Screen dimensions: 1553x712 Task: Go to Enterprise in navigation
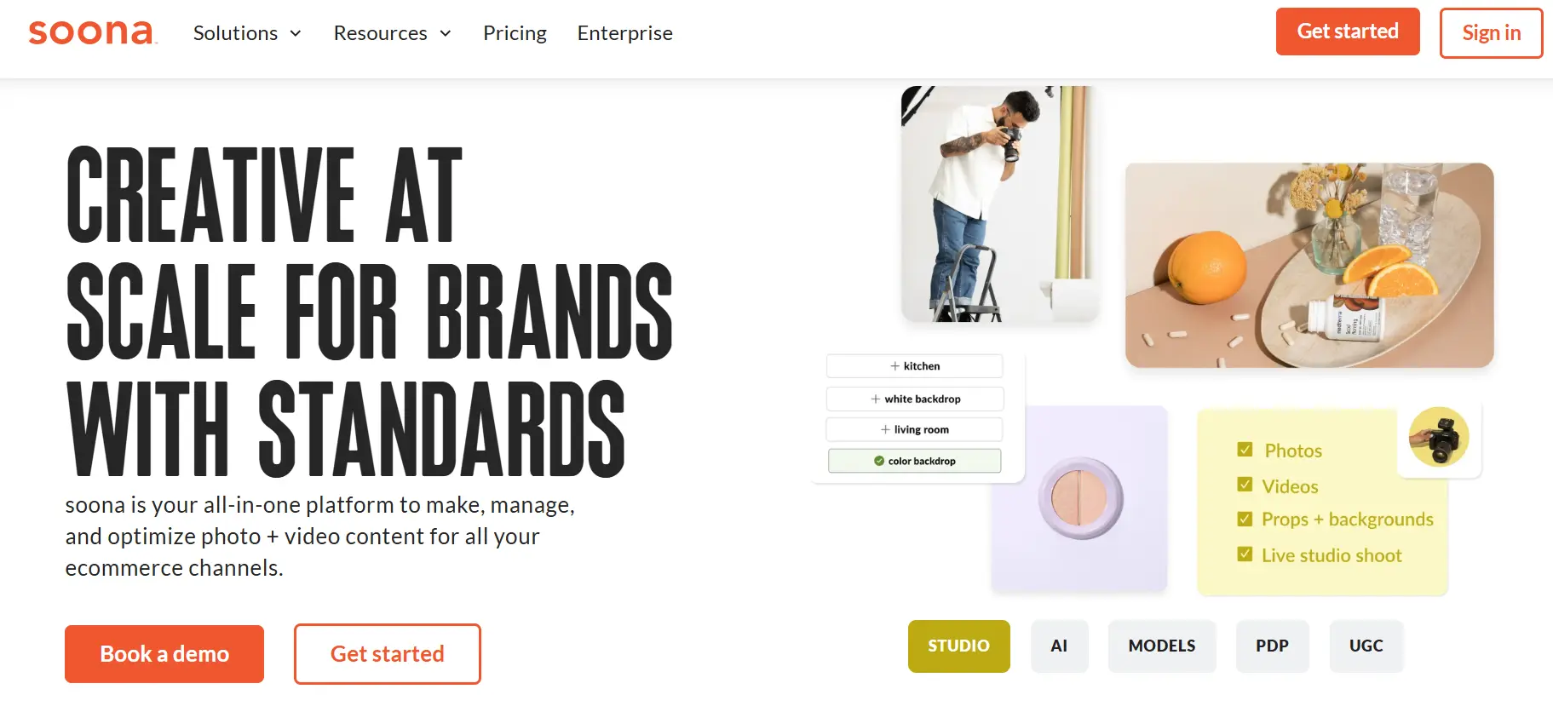(x=624, y=33)
